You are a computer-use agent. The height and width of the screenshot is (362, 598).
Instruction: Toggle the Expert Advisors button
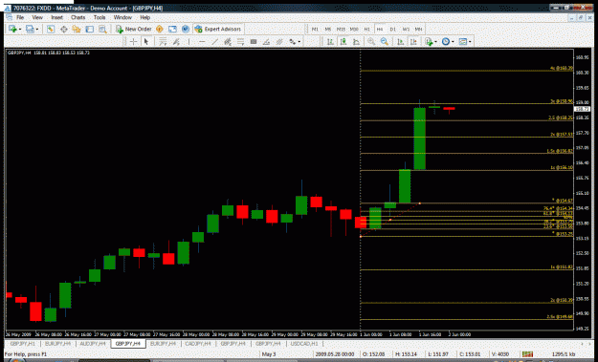point(218,29)
